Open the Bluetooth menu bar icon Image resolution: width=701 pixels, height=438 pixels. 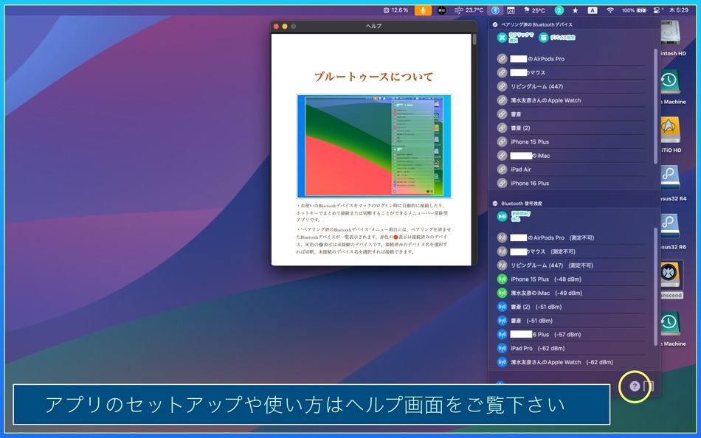[495, 10]
